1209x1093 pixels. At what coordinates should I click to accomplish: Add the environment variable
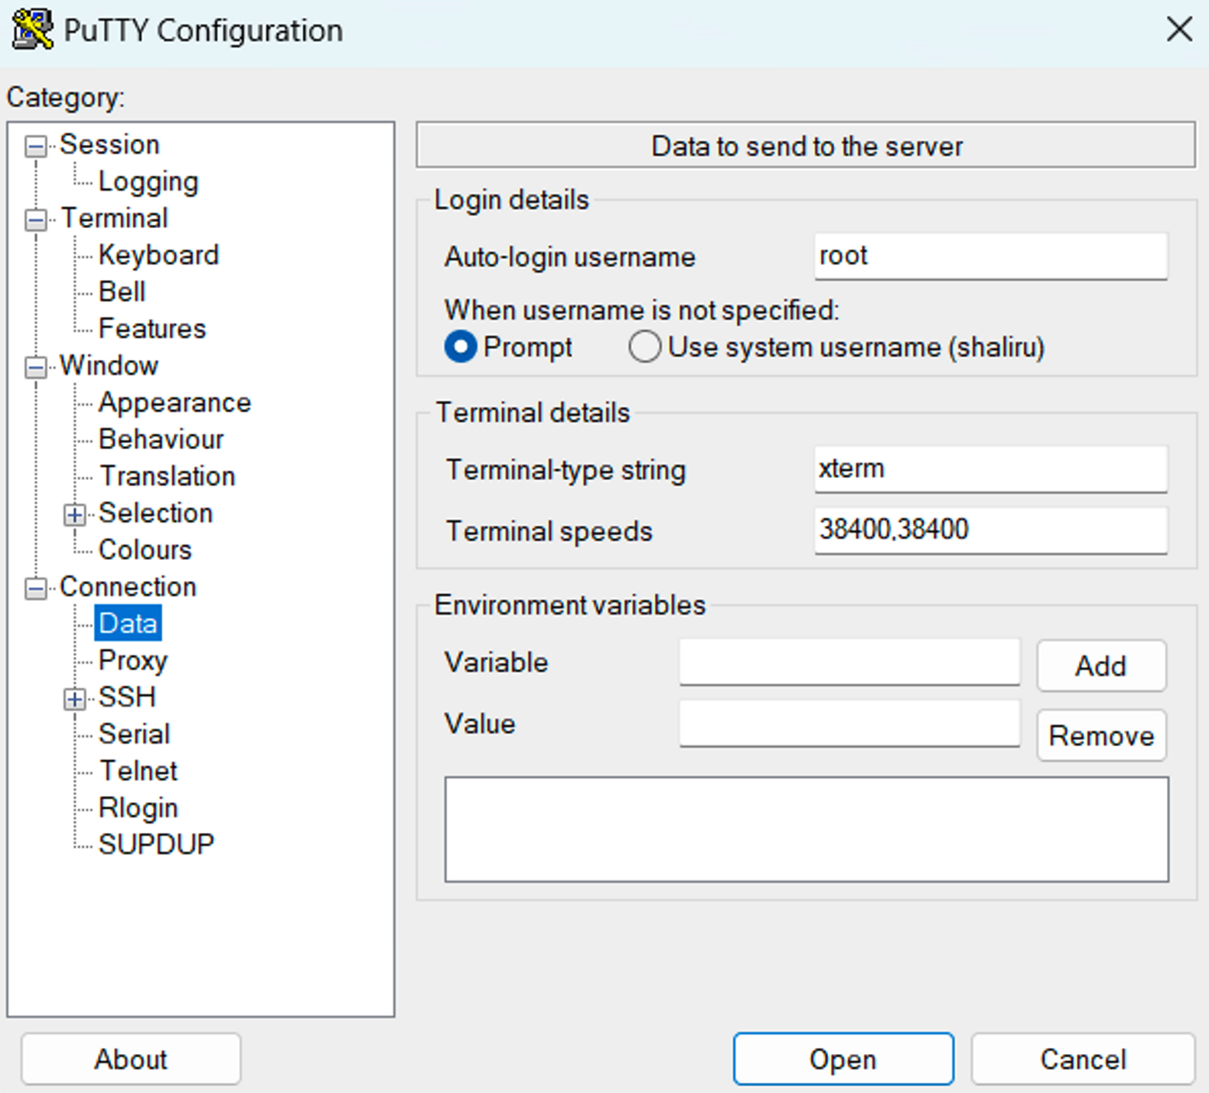(1101, 666)
